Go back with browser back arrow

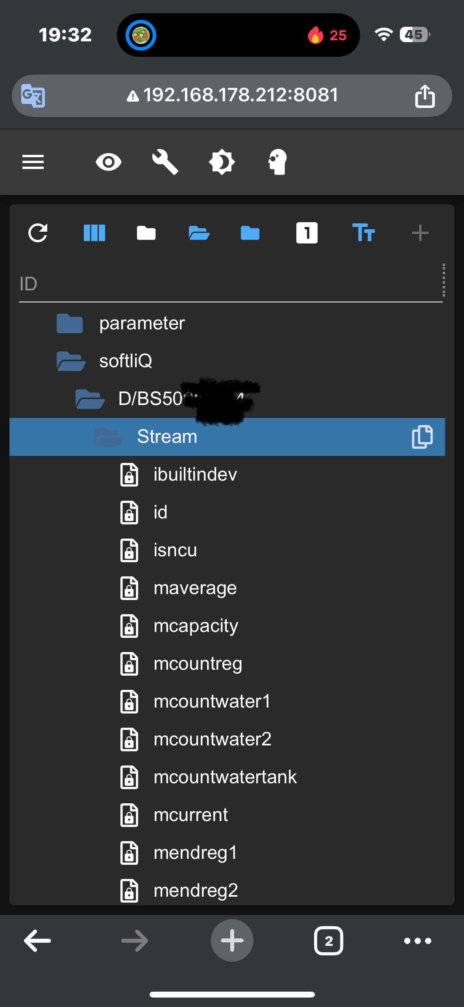[37, 941]
